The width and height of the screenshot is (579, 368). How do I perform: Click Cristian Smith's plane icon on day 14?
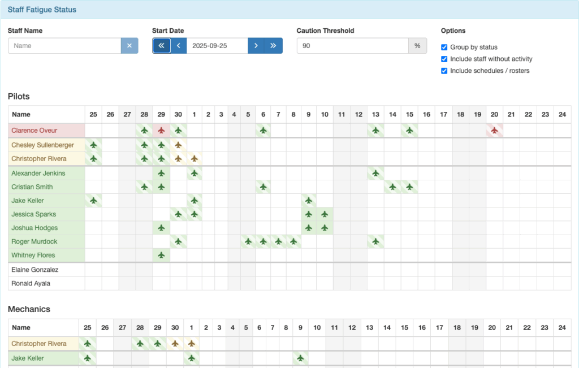tap(392, 187)
